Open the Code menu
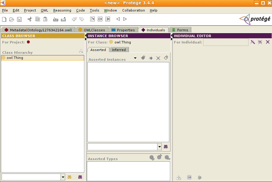The height and width of the screenshot is (182, 272). (80, 10)
